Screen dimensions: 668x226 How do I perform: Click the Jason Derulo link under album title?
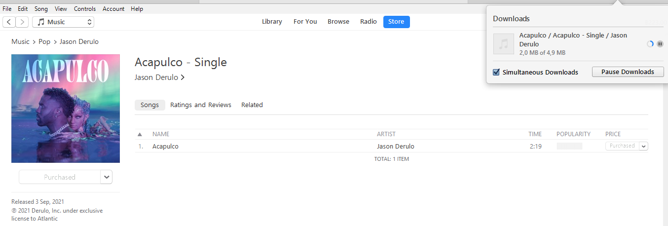coord(156,77)
